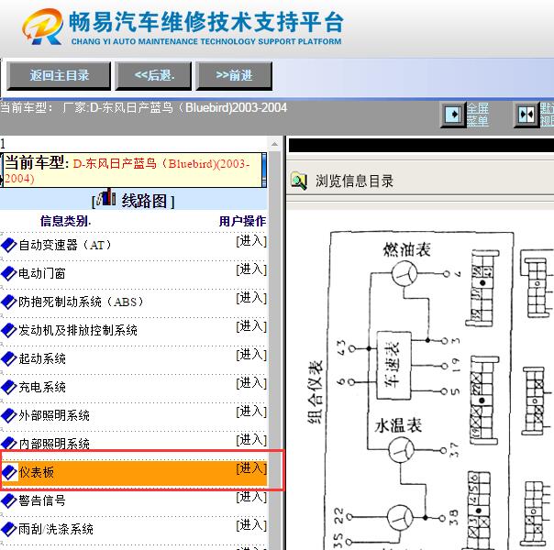Click the blue book icon for 仪表板

pos(9,472)
